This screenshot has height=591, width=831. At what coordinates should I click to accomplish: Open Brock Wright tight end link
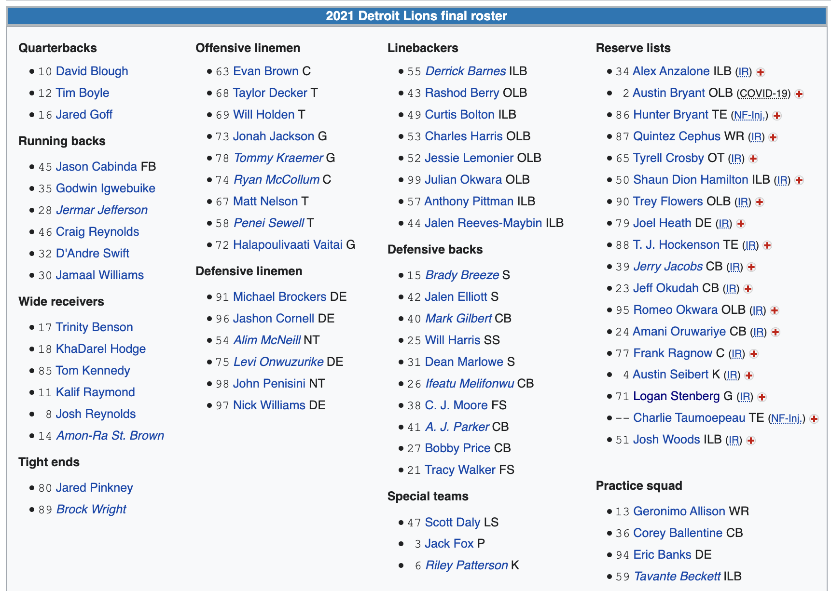[x=91, y=510]
